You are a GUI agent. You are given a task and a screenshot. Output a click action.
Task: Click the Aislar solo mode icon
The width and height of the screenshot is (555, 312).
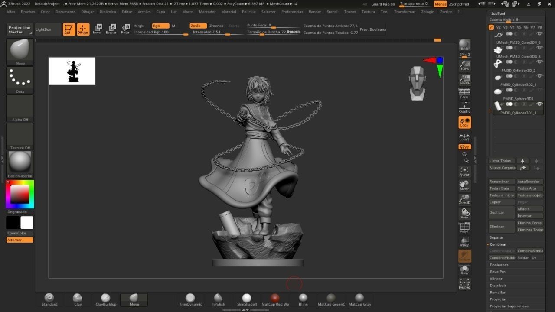(x=464, y=270)
